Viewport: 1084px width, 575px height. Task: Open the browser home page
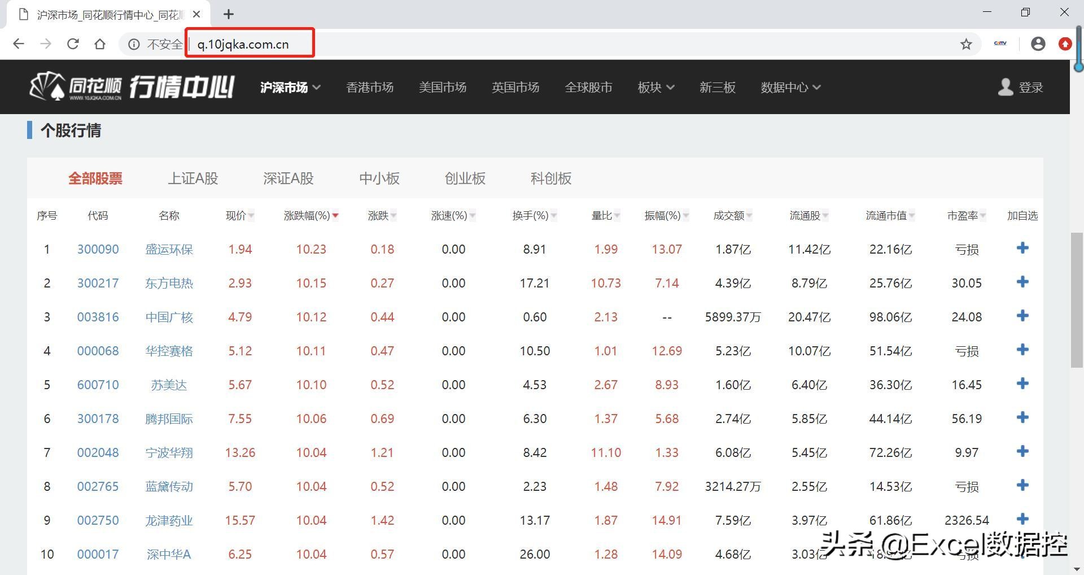click(100, 44)
